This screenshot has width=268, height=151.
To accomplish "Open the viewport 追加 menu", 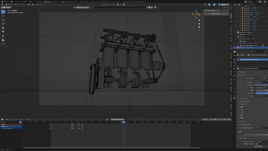I will coord(33,5).
